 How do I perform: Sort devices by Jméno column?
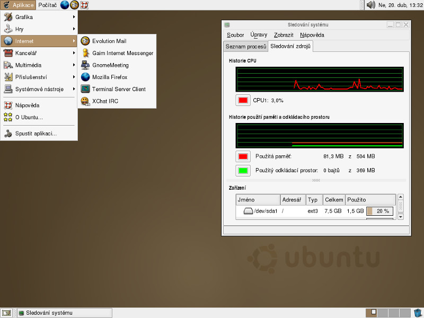[258, 200]
